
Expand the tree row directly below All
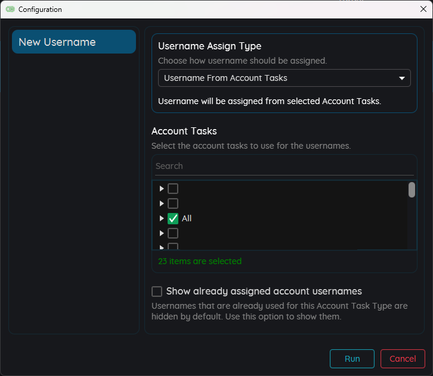[x=162, y=233]
